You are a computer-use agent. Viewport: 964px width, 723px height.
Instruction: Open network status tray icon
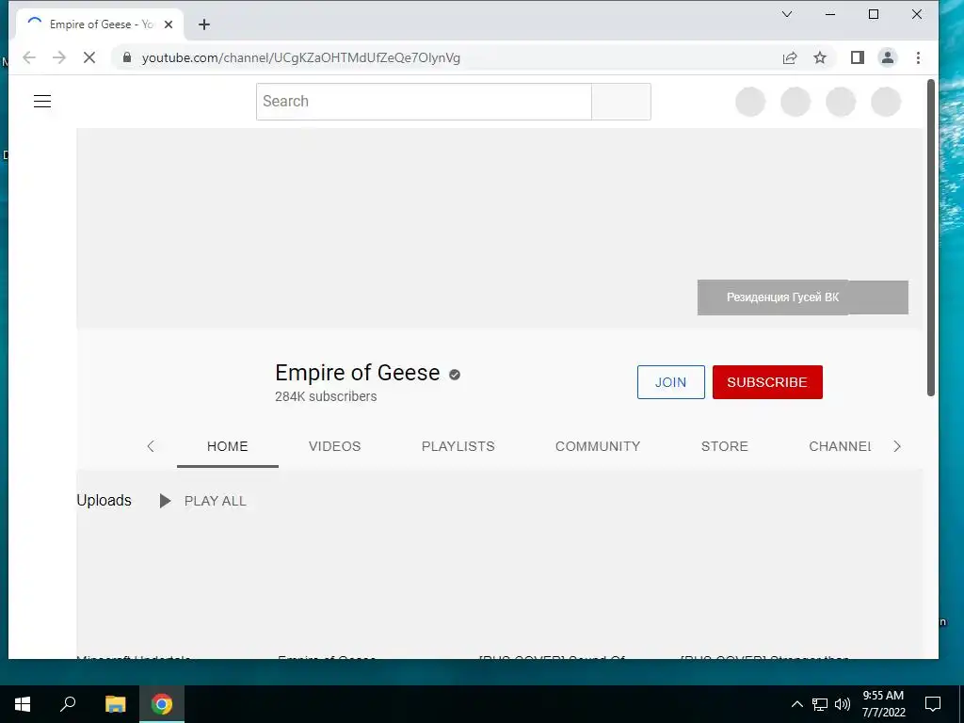pos(819,704)
